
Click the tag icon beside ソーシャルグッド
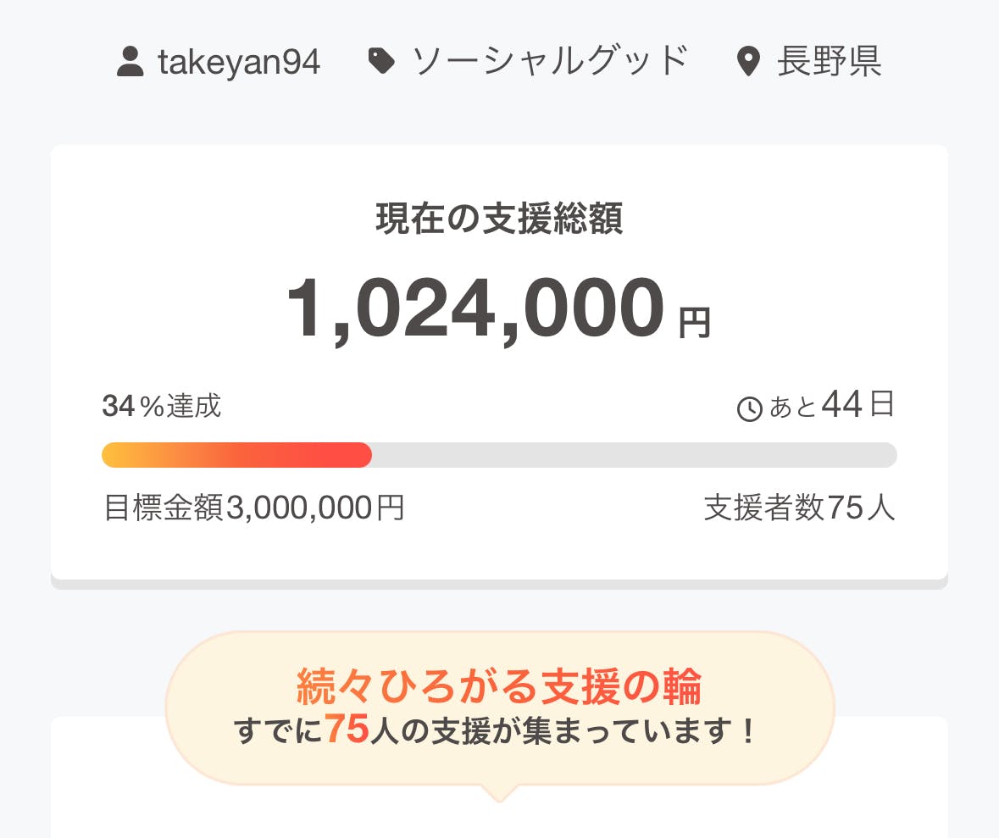coord(381,61)
